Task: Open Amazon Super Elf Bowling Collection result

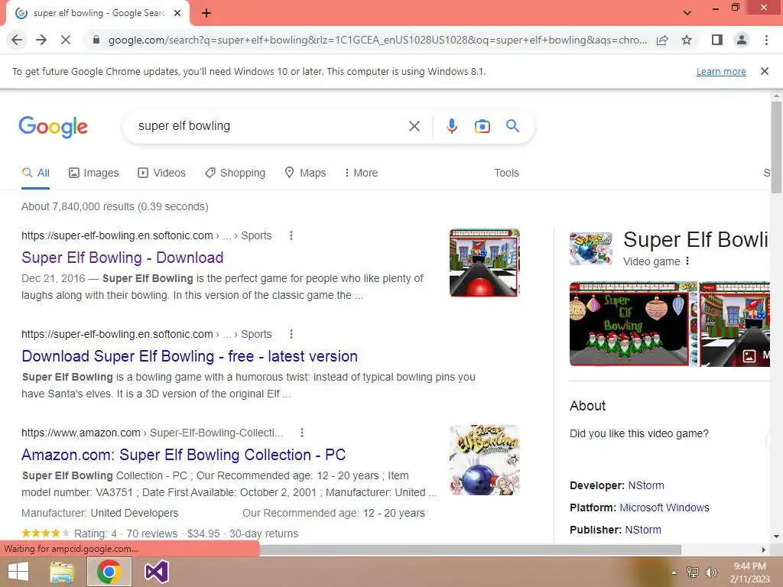Action: coord(184,455)
